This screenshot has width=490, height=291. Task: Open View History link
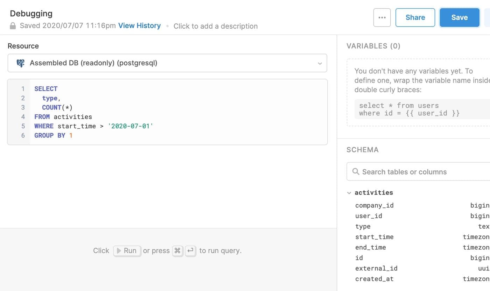click(139, 26)
